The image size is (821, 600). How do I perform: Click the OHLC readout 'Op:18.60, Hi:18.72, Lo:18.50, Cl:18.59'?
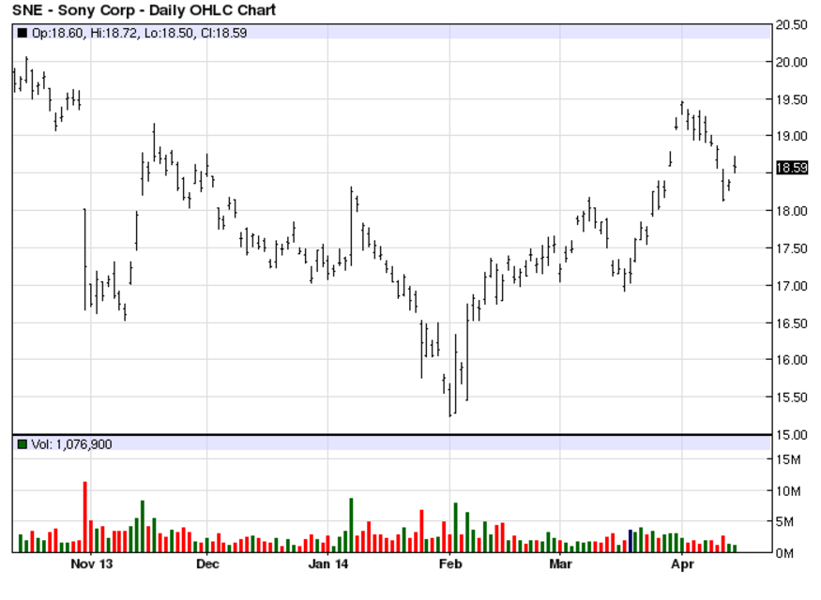[x=139, y=33]
